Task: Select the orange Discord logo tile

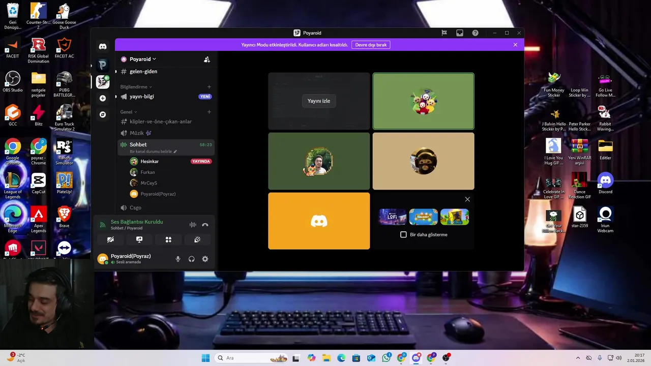Action: 319,221
